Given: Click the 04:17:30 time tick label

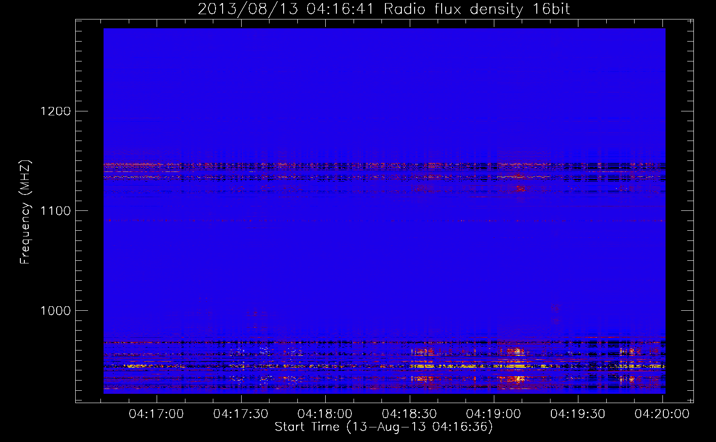Looking at the screenshot, I should point(241,414).
